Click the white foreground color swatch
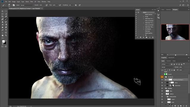Screen dimensions: 190x107 click(x=3, y=42)
